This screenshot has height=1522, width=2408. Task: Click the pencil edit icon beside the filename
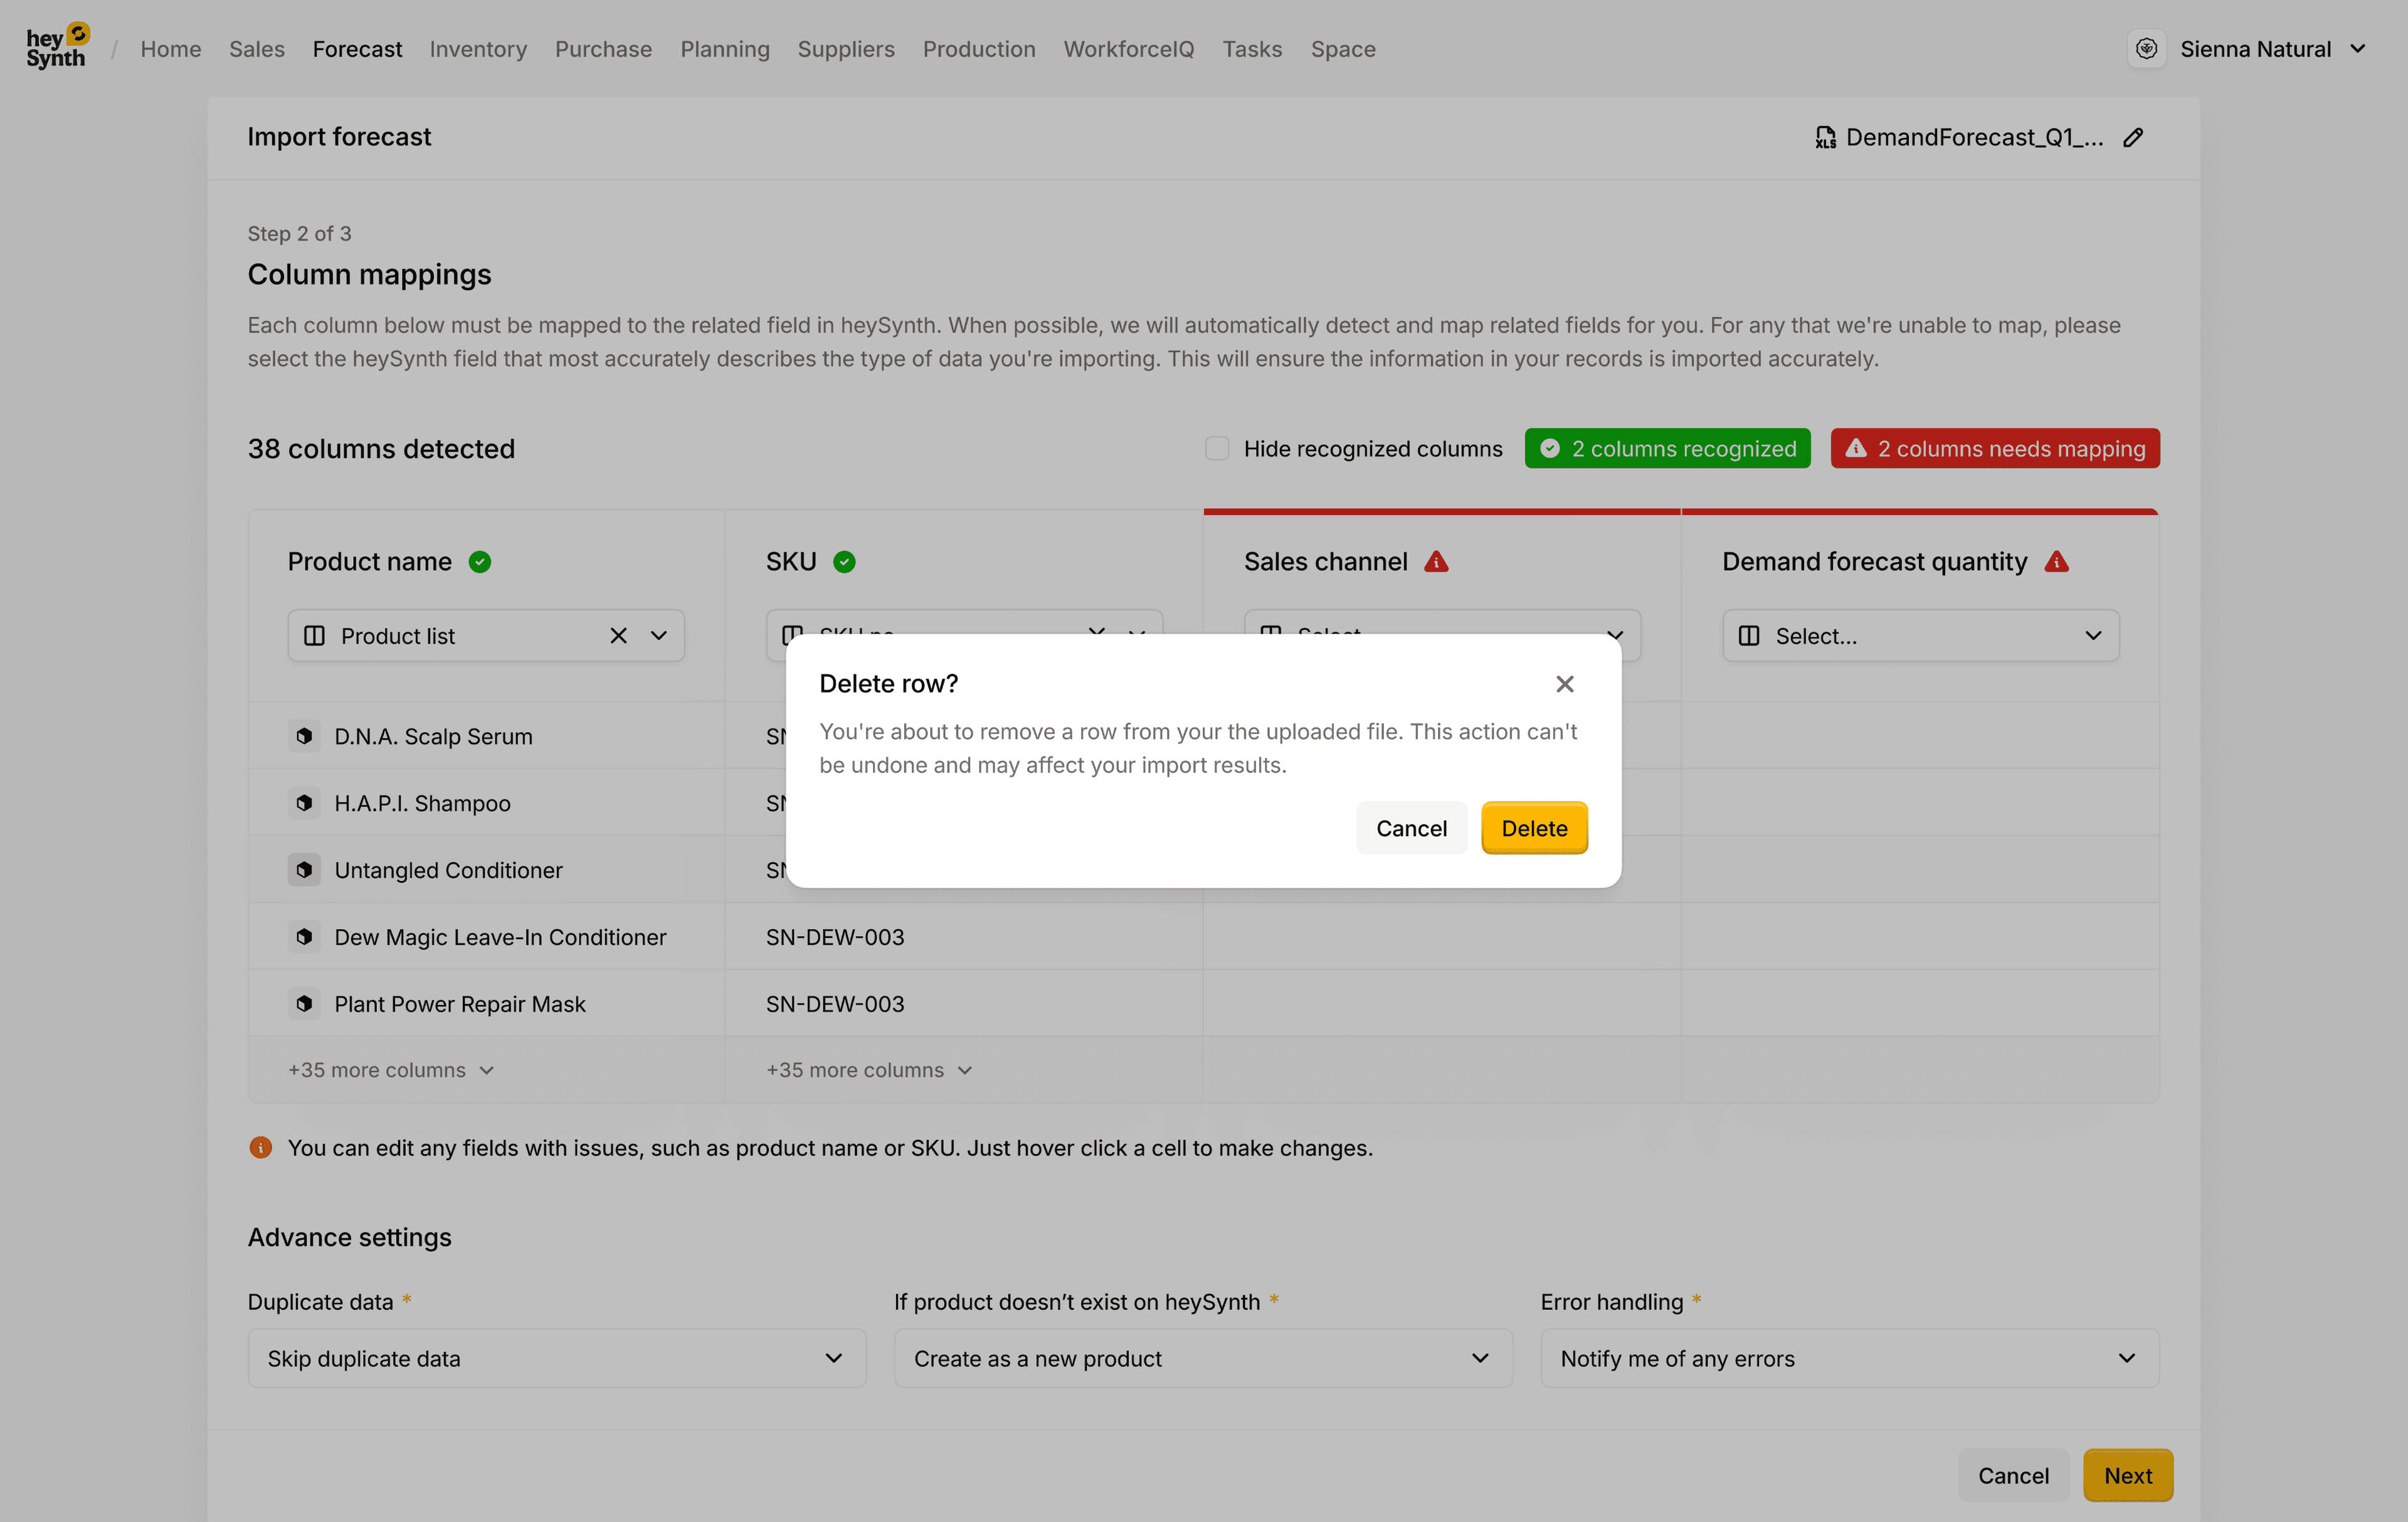[x=2133, y=137]
